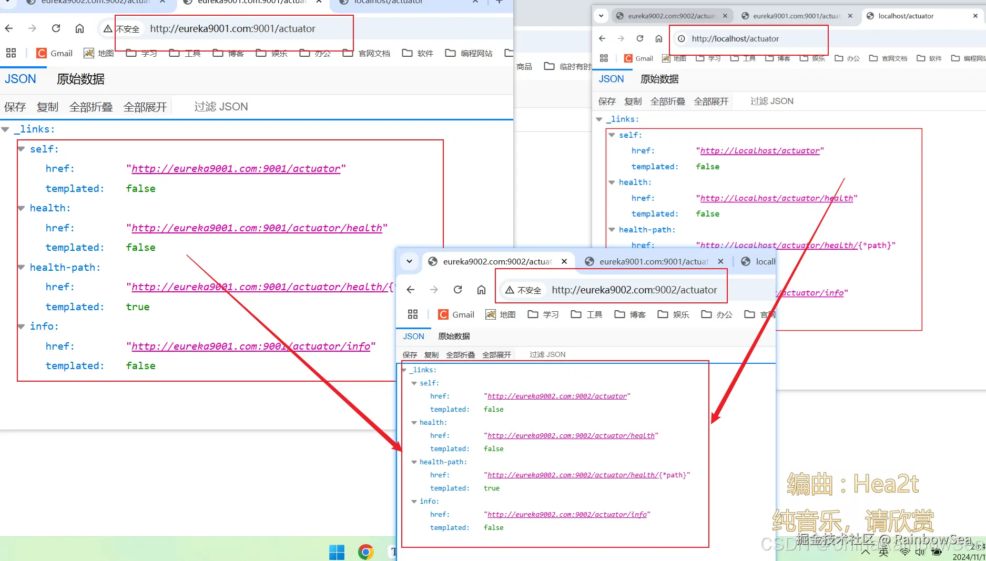Open apps grid in the left eureka9001 window
This screenshot has height=561, width=986.
[11, 53]
